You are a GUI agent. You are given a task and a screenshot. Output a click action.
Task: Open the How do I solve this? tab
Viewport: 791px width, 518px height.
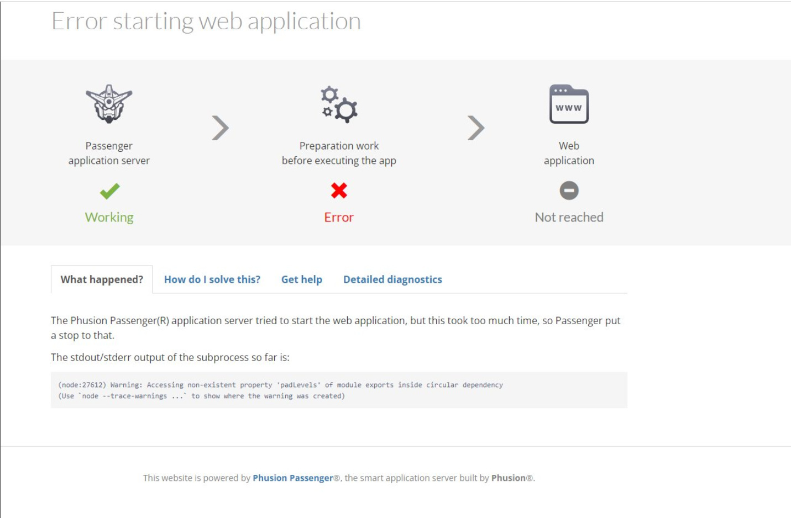click(x=212, y=279)
